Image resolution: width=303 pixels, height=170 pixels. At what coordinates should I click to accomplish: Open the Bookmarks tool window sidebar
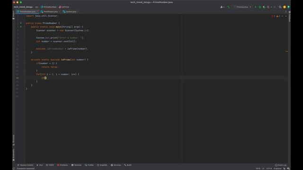14,154
